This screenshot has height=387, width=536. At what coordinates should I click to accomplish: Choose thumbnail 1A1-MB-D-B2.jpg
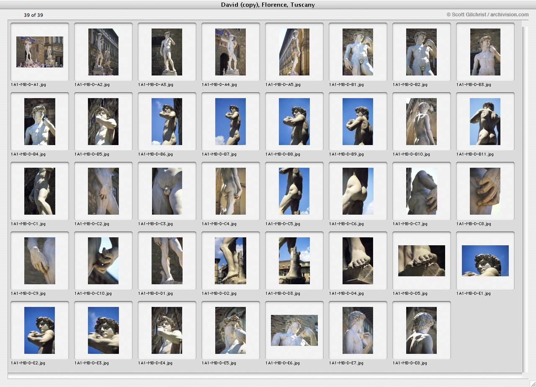click(x=422, y=52)
